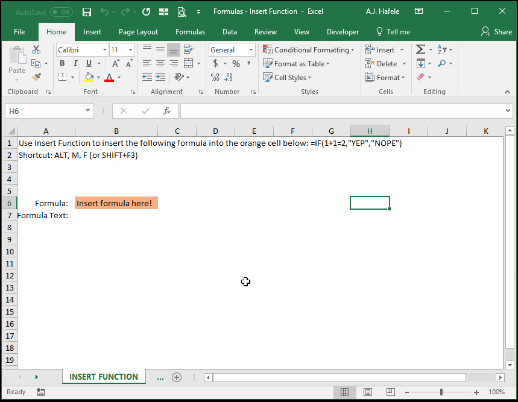The height and width of the screenshot is (402, 518).
Task: Click the Fill down arrow icon
Action: [x=421, y=63]
